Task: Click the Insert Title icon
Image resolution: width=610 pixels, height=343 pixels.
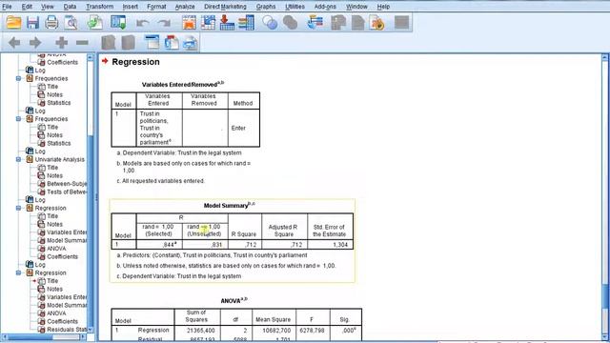Action: [x=172, y=42]
